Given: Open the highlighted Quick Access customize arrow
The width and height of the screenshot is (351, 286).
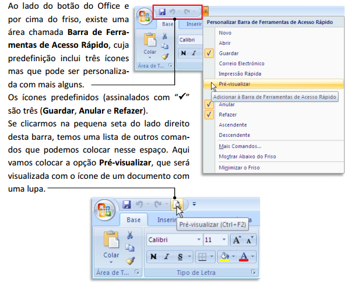Looking at the screenshot, I should click(x=205, y=11).
